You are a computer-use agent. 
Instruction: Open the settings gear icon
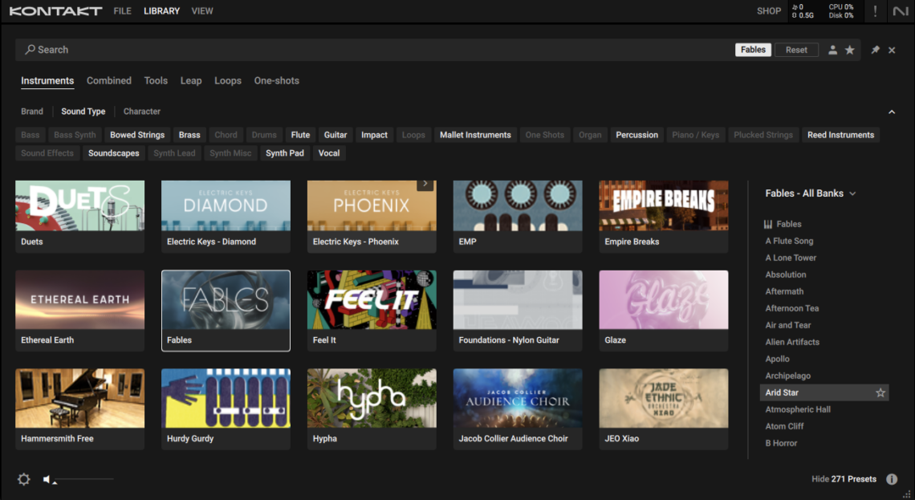tap(24, 479)
